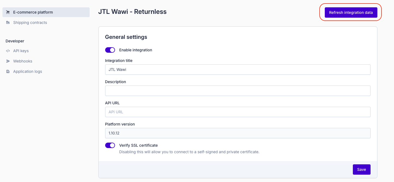
Task: Disable the Enable integration toggle
Action: pyautogui.click(x=110, y=50)
